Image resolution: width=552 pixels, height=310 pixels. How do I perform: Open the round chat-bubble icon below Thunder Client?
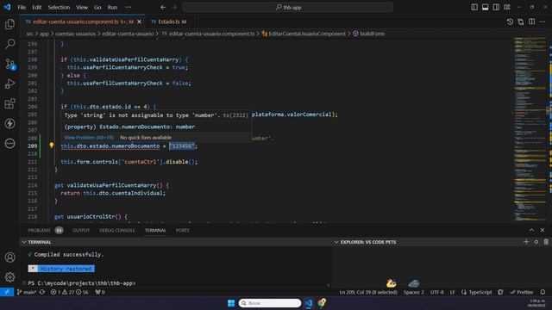[x=9, y=143]
